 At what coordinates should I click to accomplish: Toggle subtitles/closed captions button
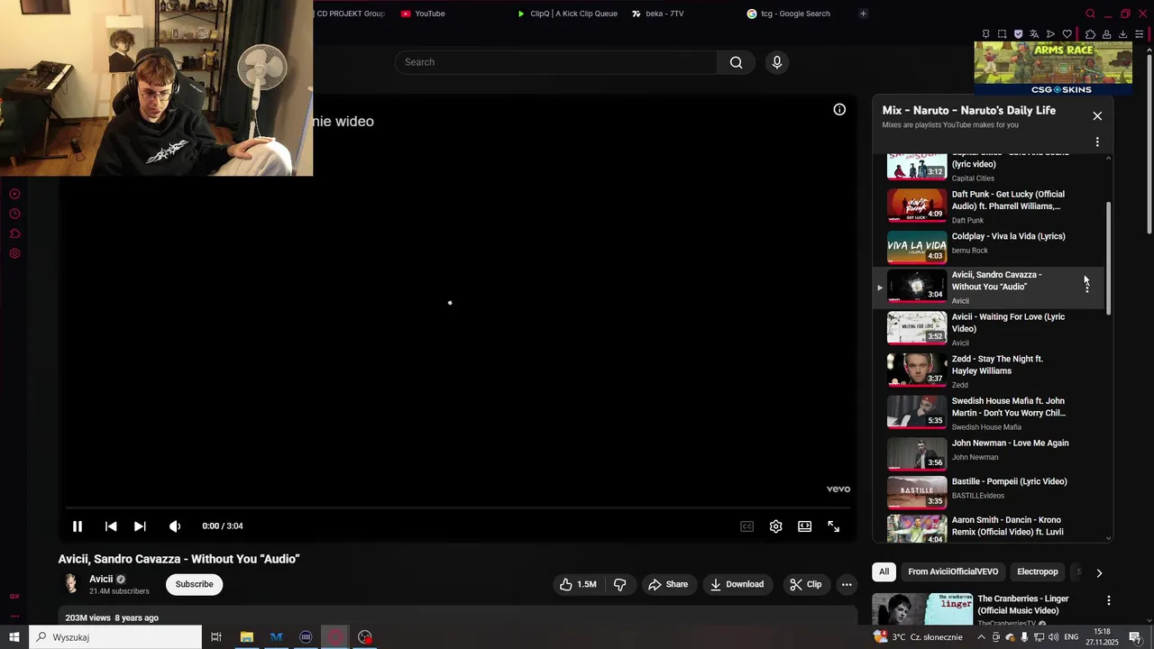[x=746, y=526]
